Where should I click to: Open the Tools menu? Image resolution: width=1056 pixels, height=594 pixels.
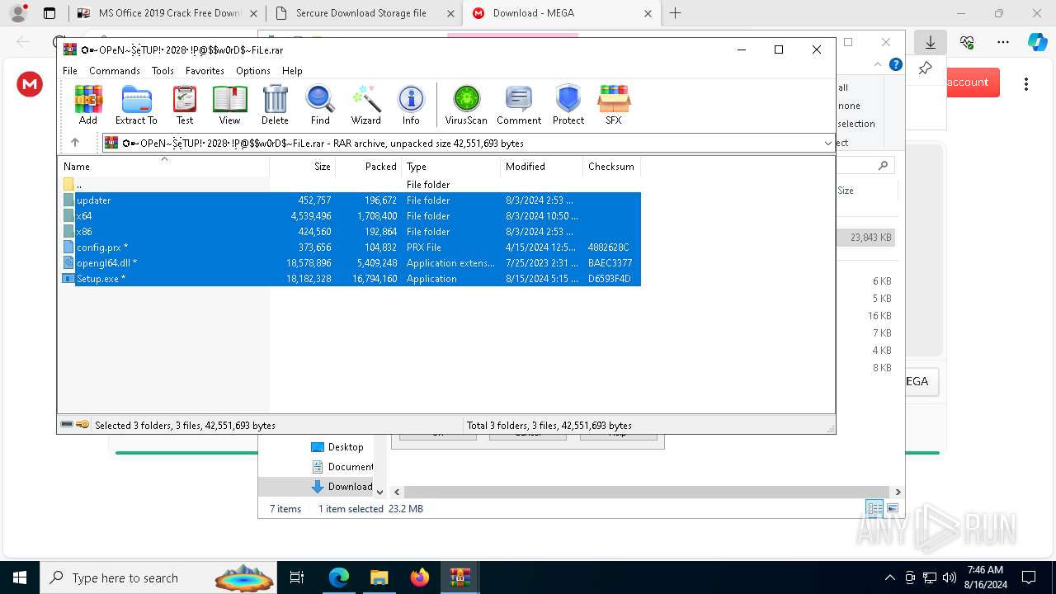(163, 71)
